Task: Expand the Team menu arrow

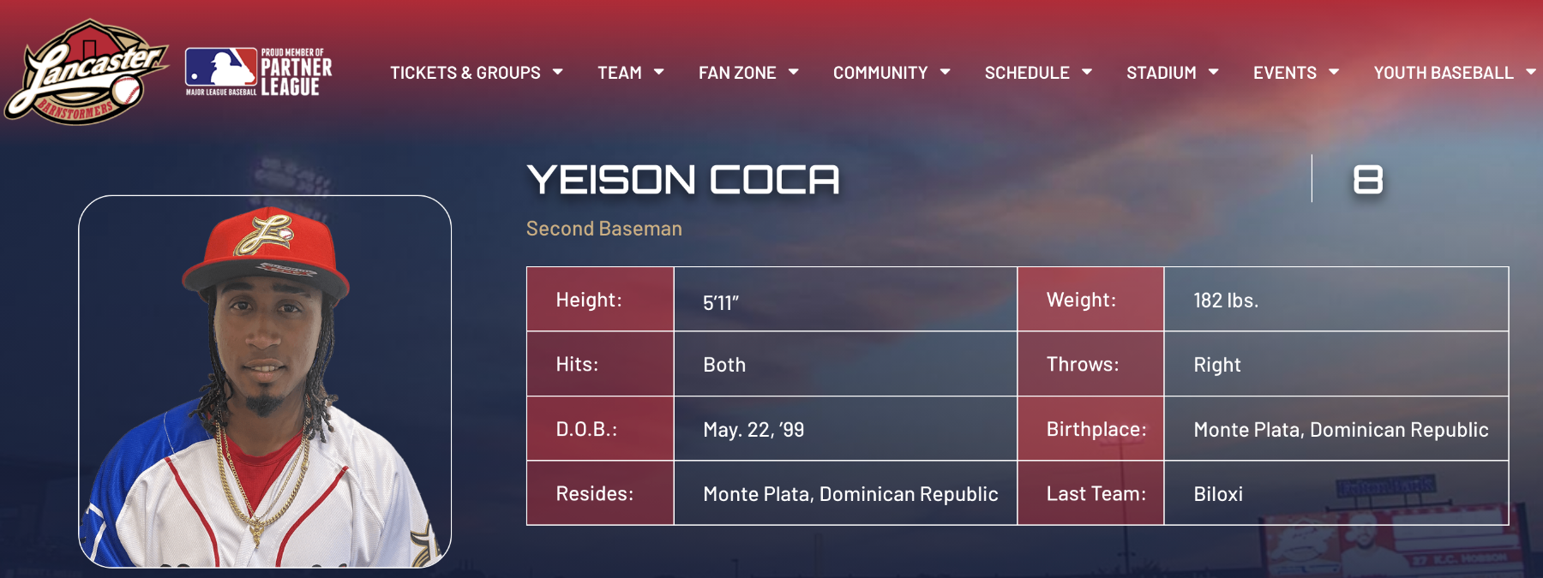Action: [659, 72]
